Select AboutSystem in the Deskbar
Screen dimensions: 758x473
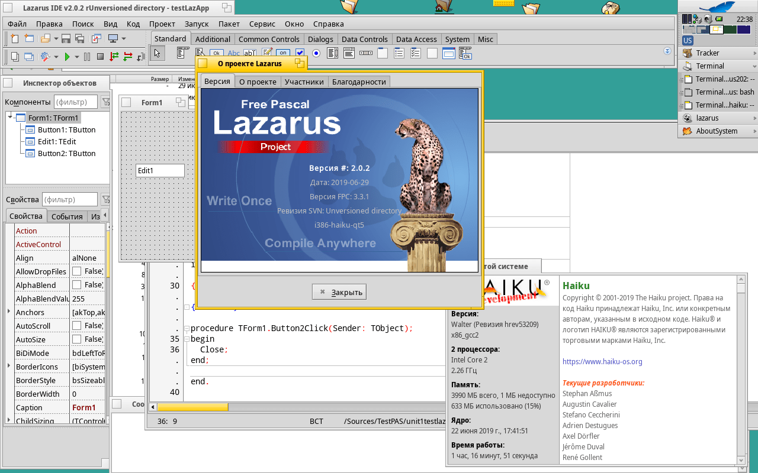(x=718, y=131)
